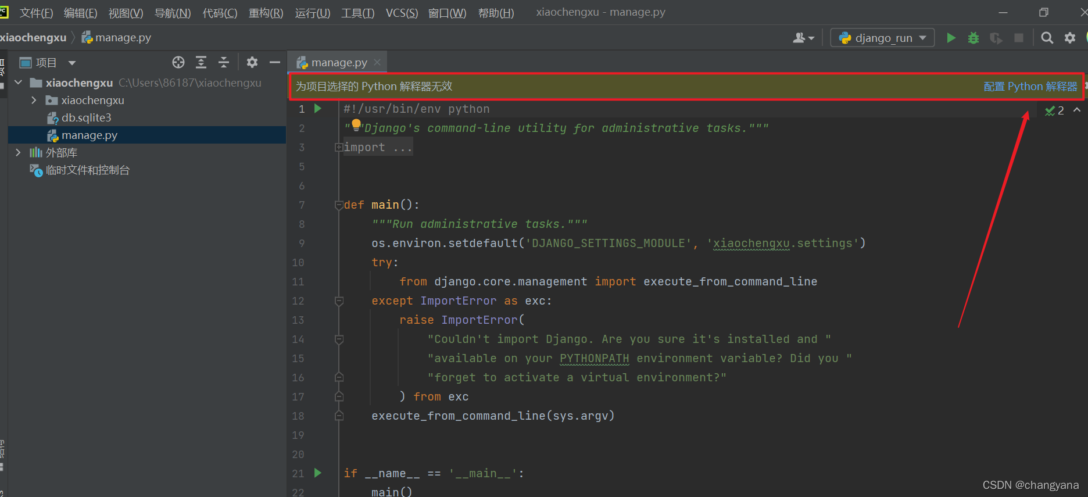Open the 文件(F) menu
This screenshot has height=497, width=1088.
click(x=36, y=13)
